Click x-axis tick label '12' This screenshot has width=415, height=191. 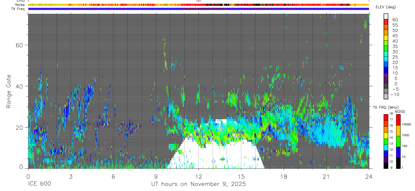pyautogui.click(x=199, y=177)
